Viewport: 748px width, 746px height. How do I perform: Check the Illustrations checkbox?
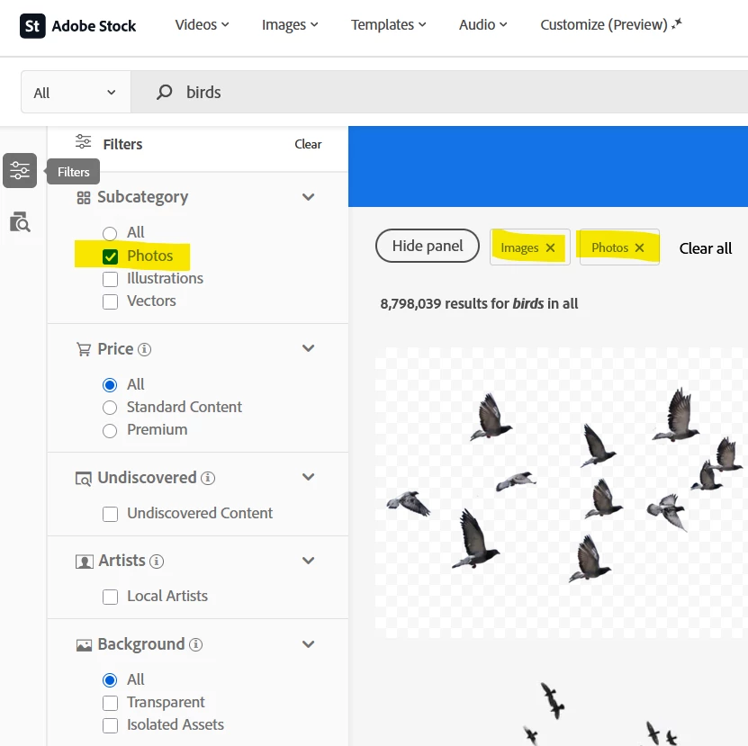coord(110,279)
